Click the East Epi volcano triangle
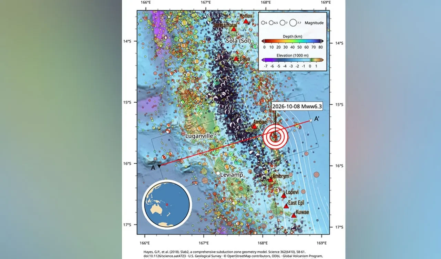This screenshot has width=441, height=259. tap(286, 206)
